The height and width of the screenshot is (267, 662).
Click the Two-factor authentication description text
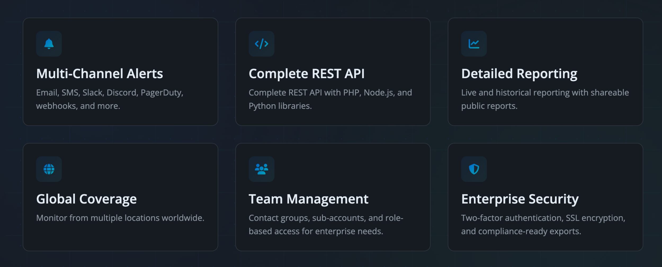(x=543, y=224)
